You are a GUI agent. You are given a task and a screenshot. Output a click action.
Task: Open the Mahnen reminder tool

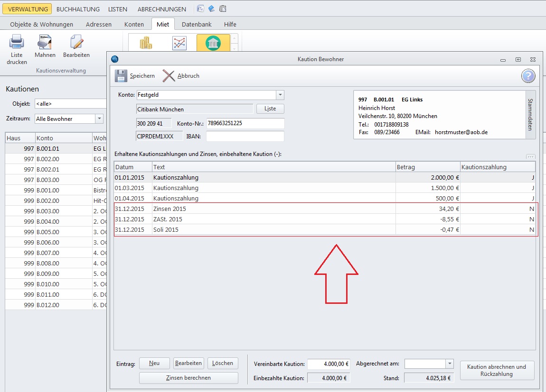click(x=45, y=43)
